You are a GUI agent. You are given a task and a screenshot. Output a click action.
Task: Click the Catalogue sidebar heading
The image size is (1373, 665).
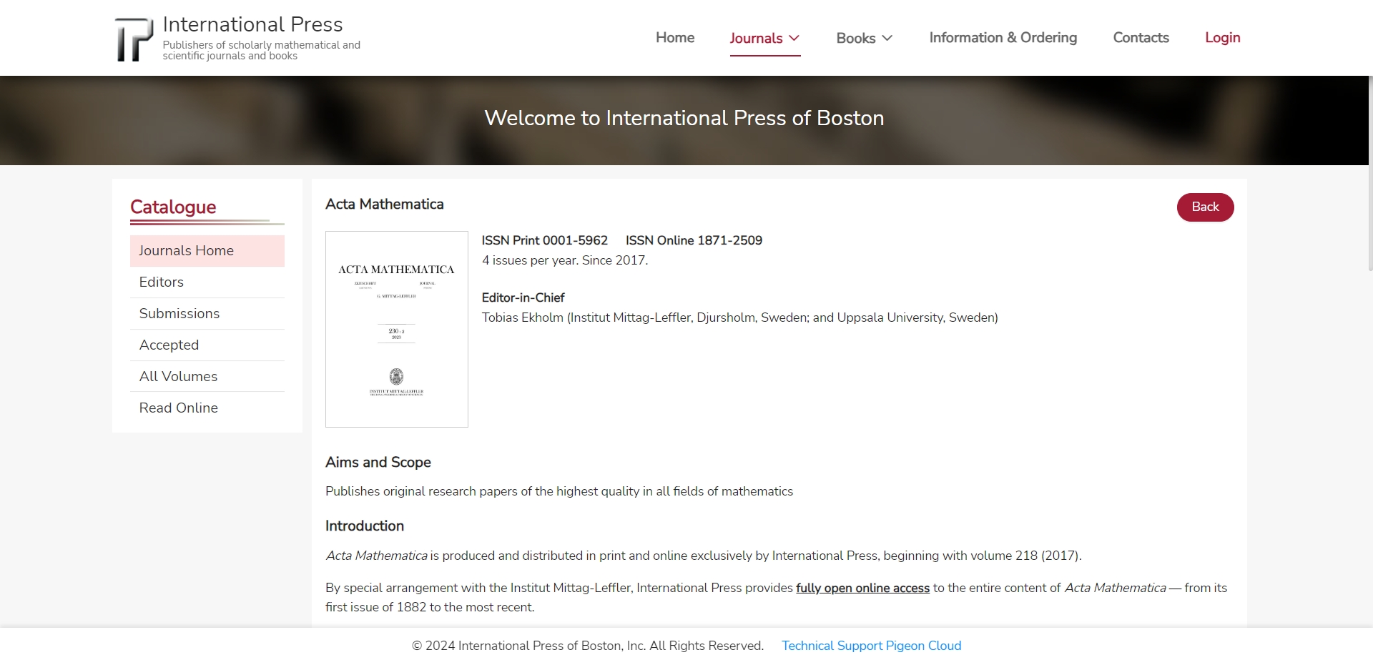click(x=173, y=207)
